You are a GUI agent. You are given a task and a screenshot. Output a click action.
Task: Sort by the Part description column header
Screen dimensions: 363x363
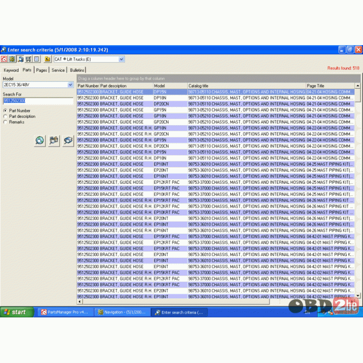tap(126, 86)
